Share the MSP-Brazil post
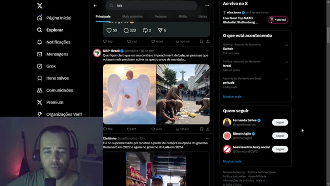 (208, 129)
